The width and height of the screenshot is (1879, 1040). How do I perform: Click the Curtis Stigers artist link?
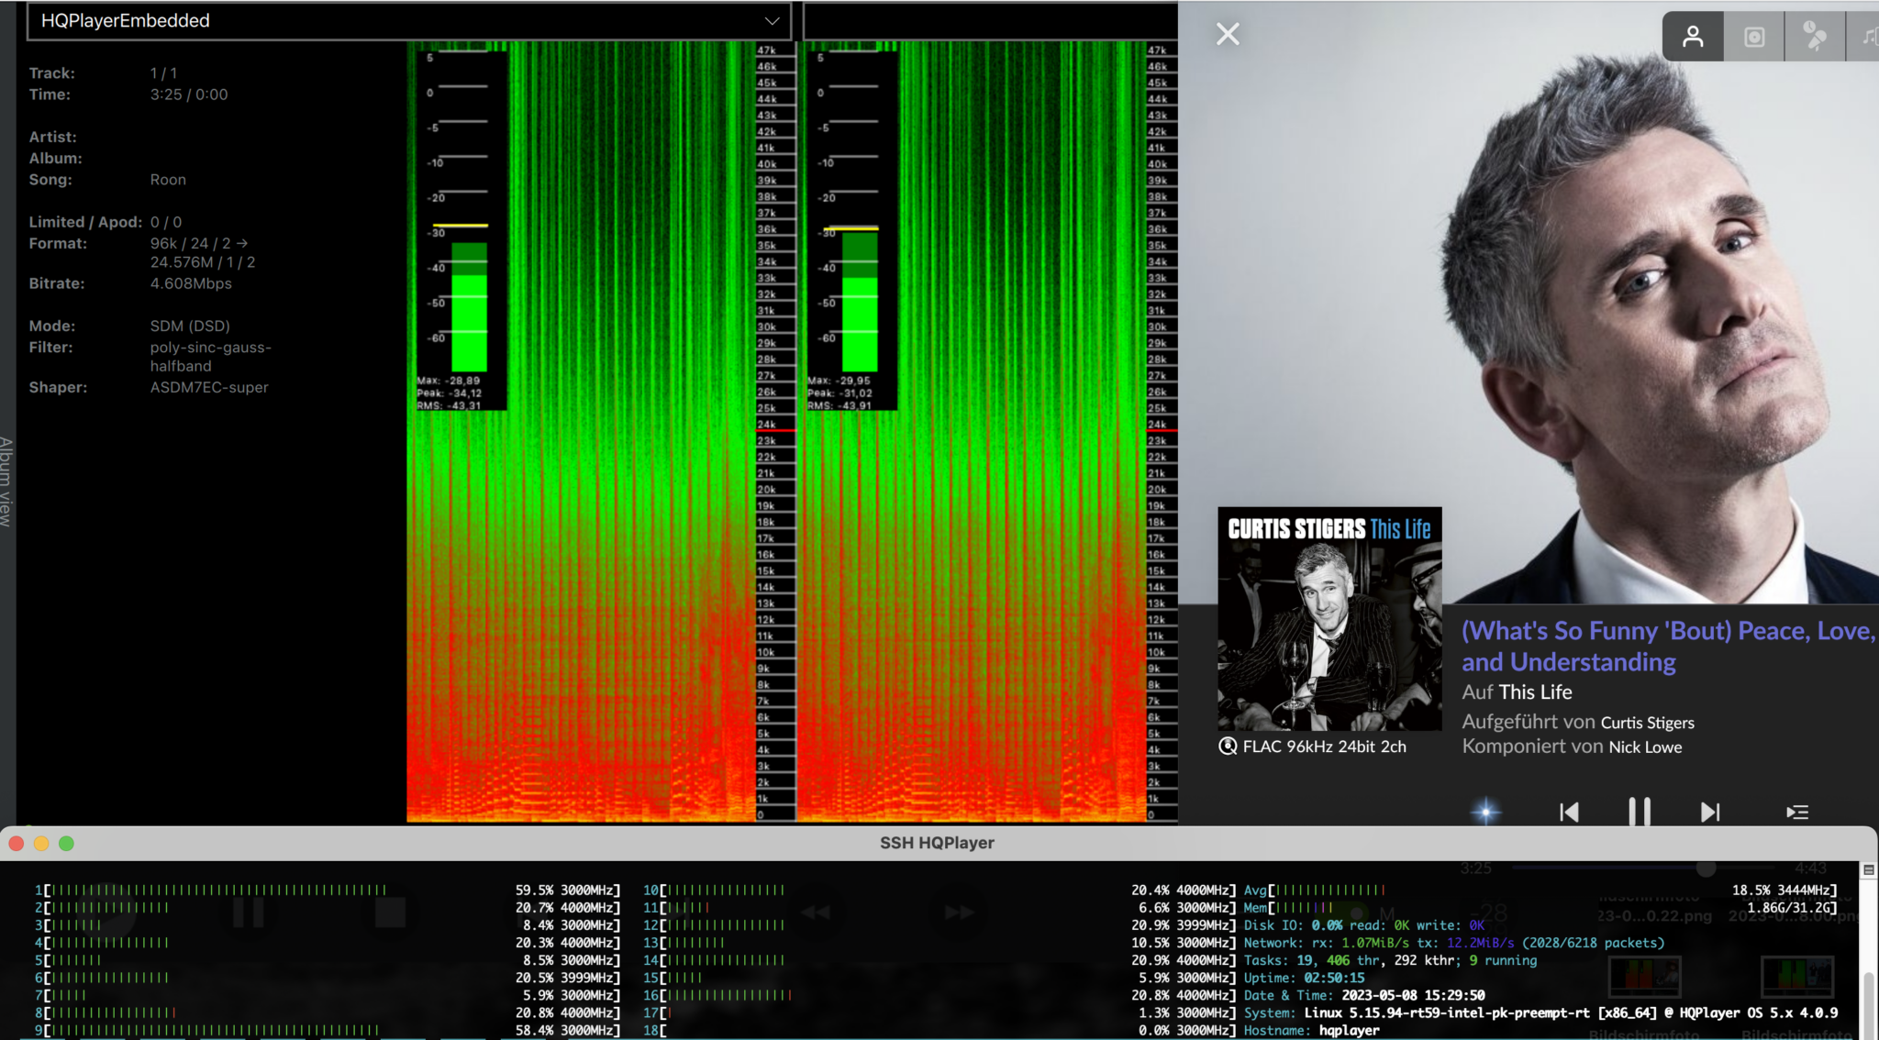1647,722
